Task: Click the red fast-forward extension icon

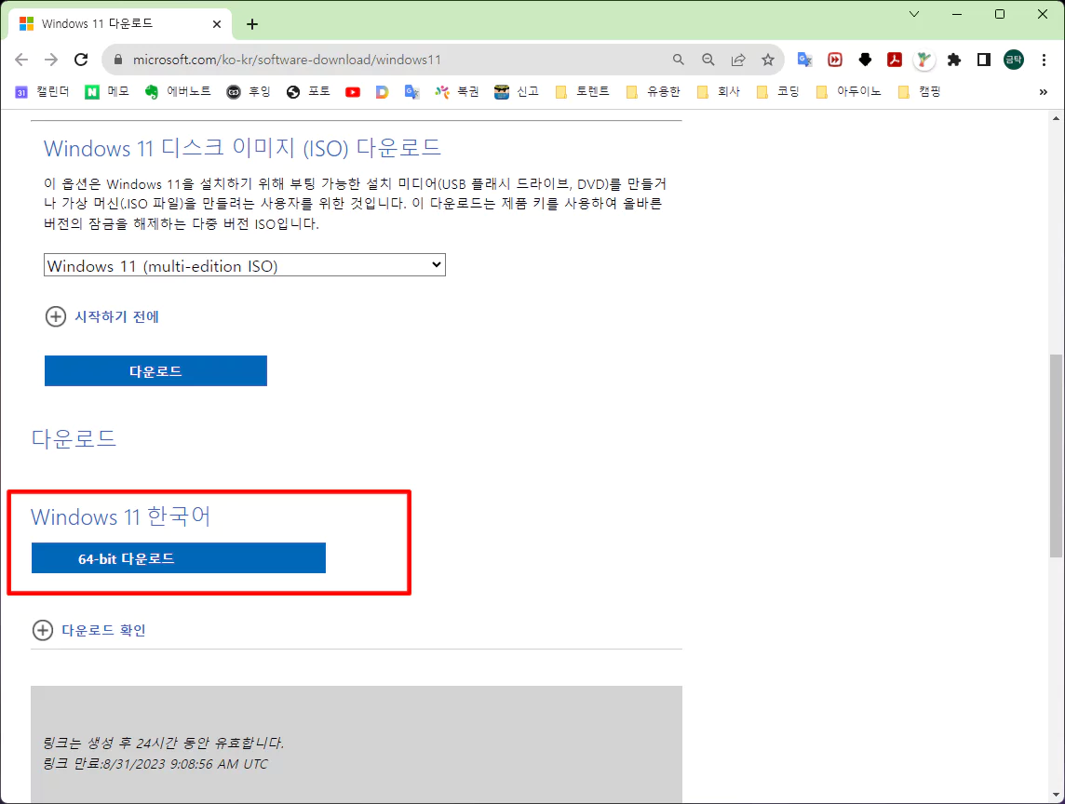Action: click(835, 60)
